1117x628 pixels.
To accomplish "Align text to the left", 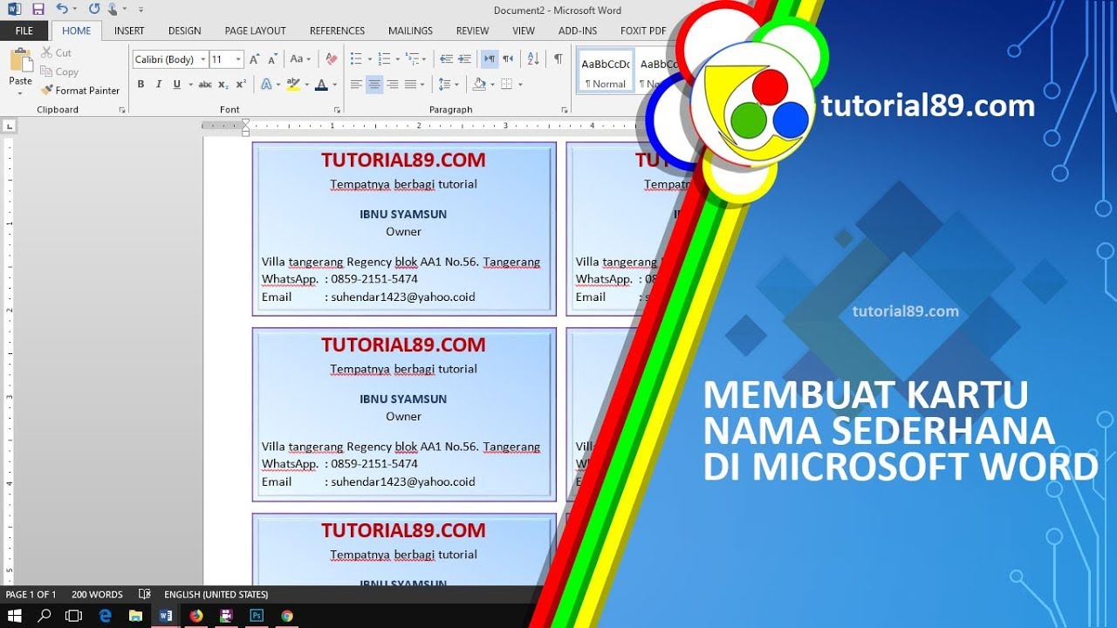I will click(356, 85).
